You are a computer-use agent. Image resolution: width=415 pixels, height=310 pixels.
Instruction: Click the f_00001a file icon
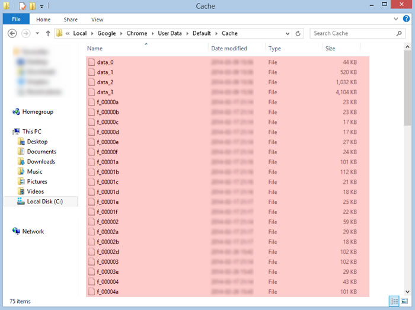91,162
